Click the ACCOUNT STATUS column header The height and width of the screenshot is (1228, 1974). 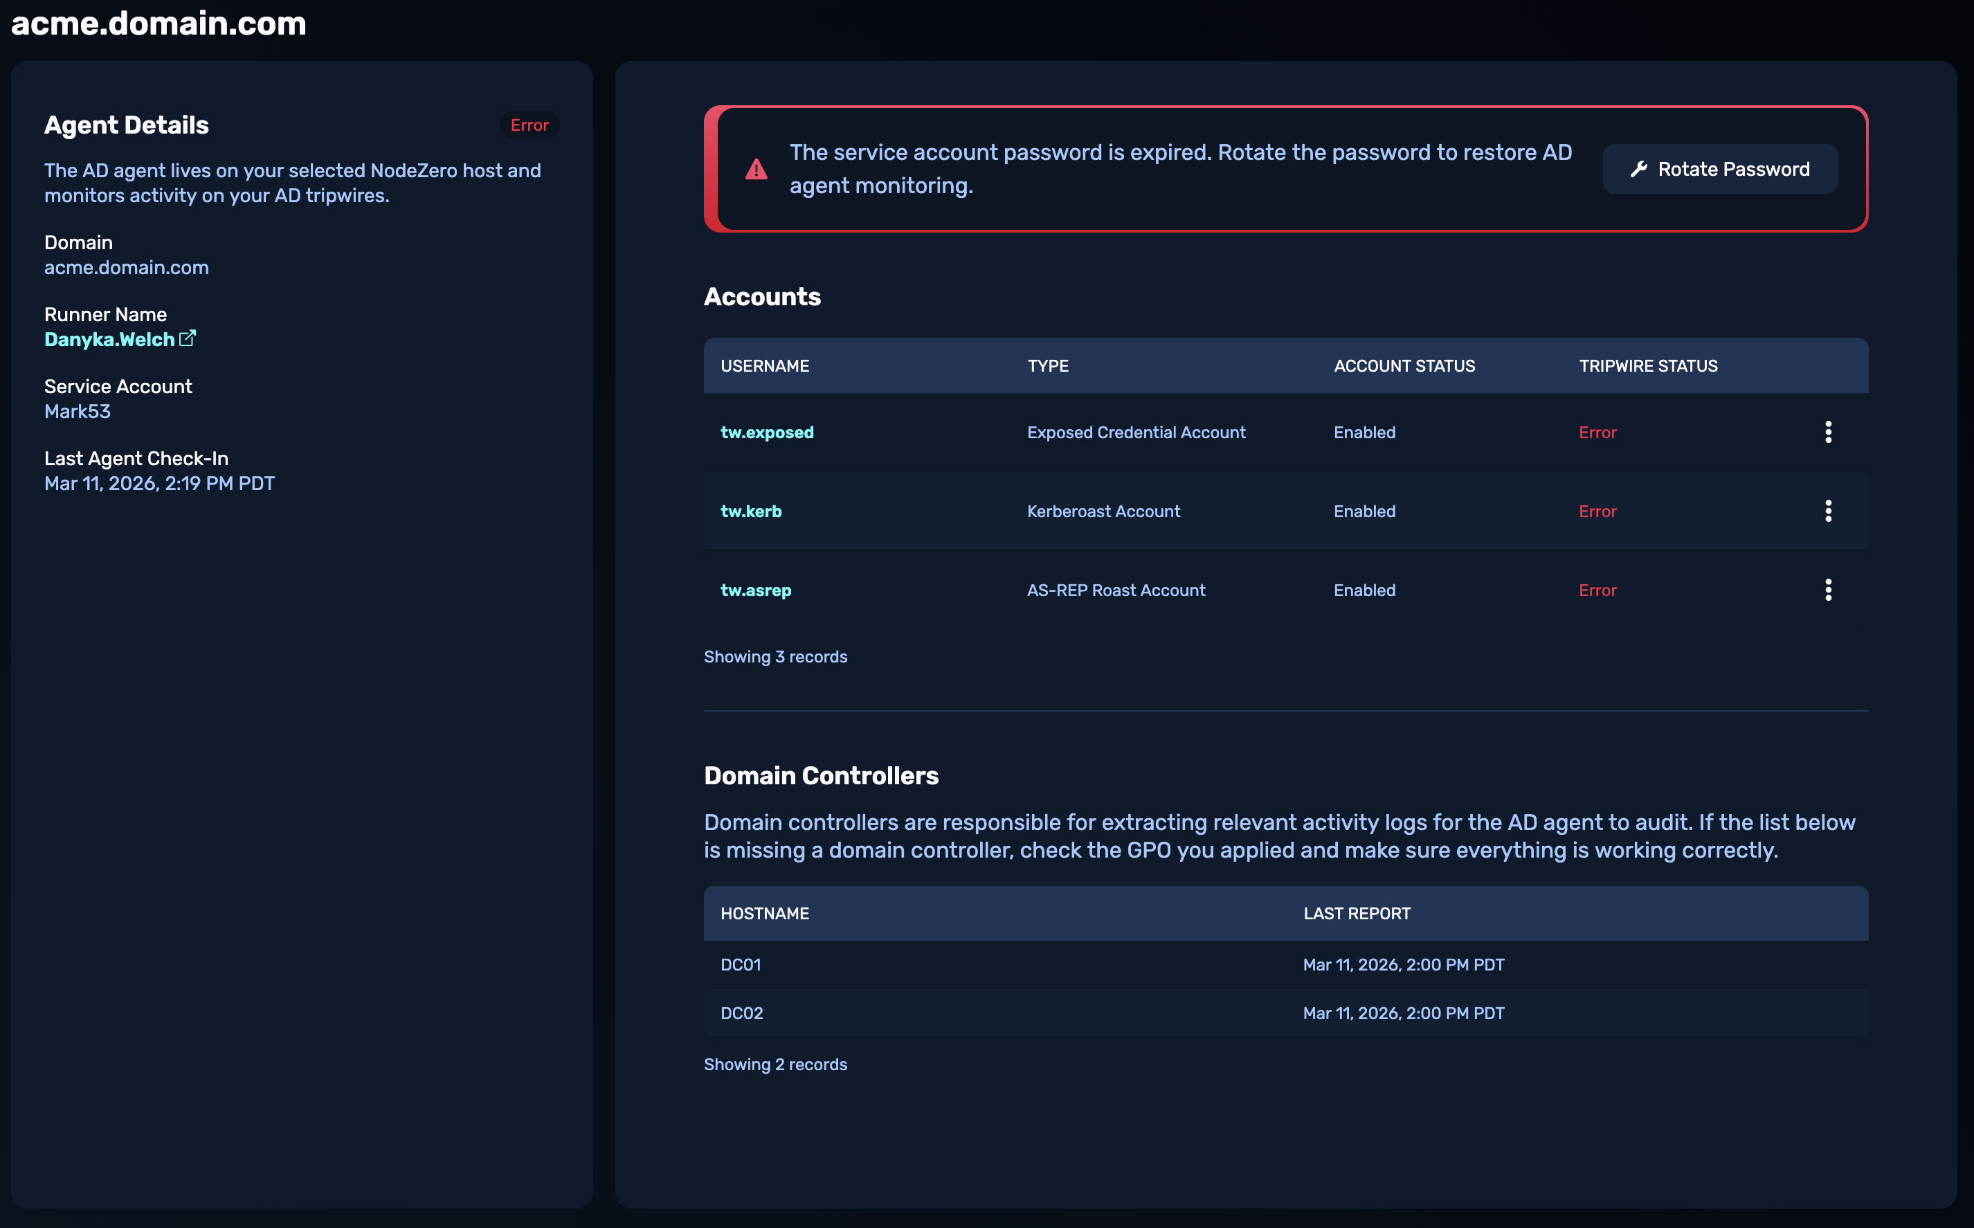point(1404,365)
